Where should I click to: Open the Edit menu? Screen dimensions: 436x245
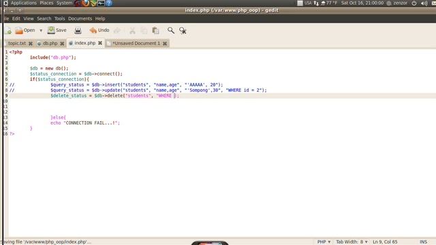16,18
